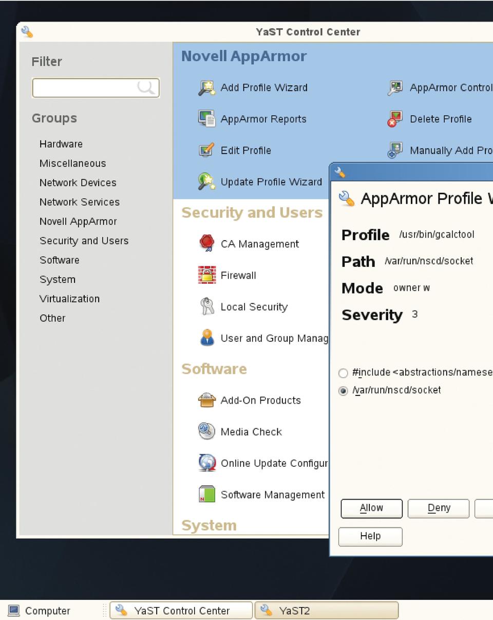Open the Local Security keys icon
The width and height of the screenshot is (493, 620).
coord(207,307)
